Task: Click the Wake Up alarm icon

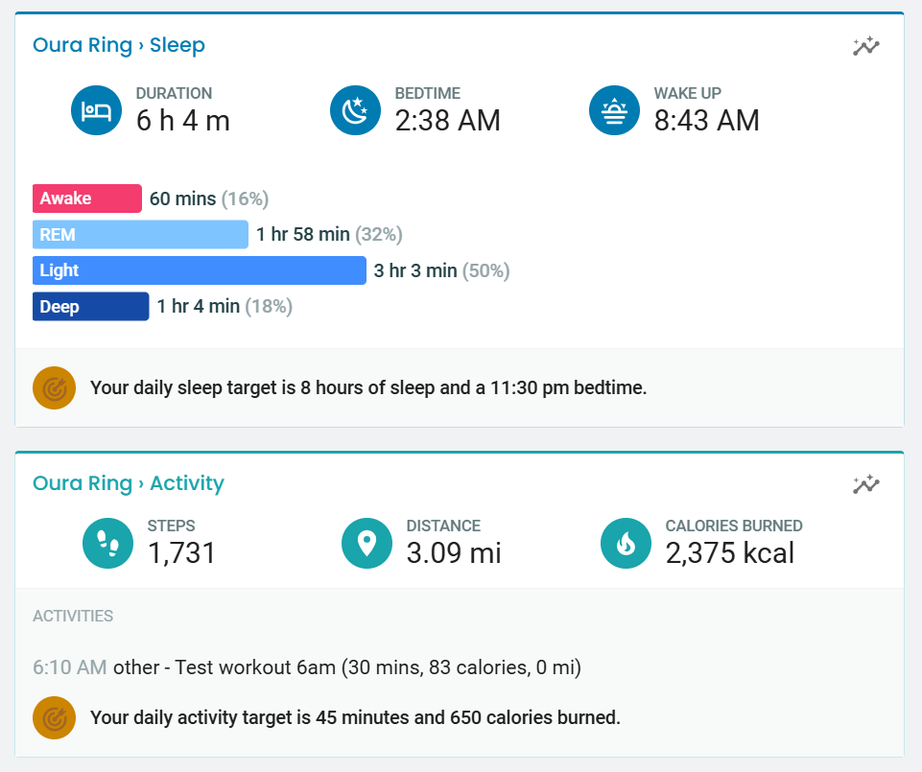Action: coord(614,109)
